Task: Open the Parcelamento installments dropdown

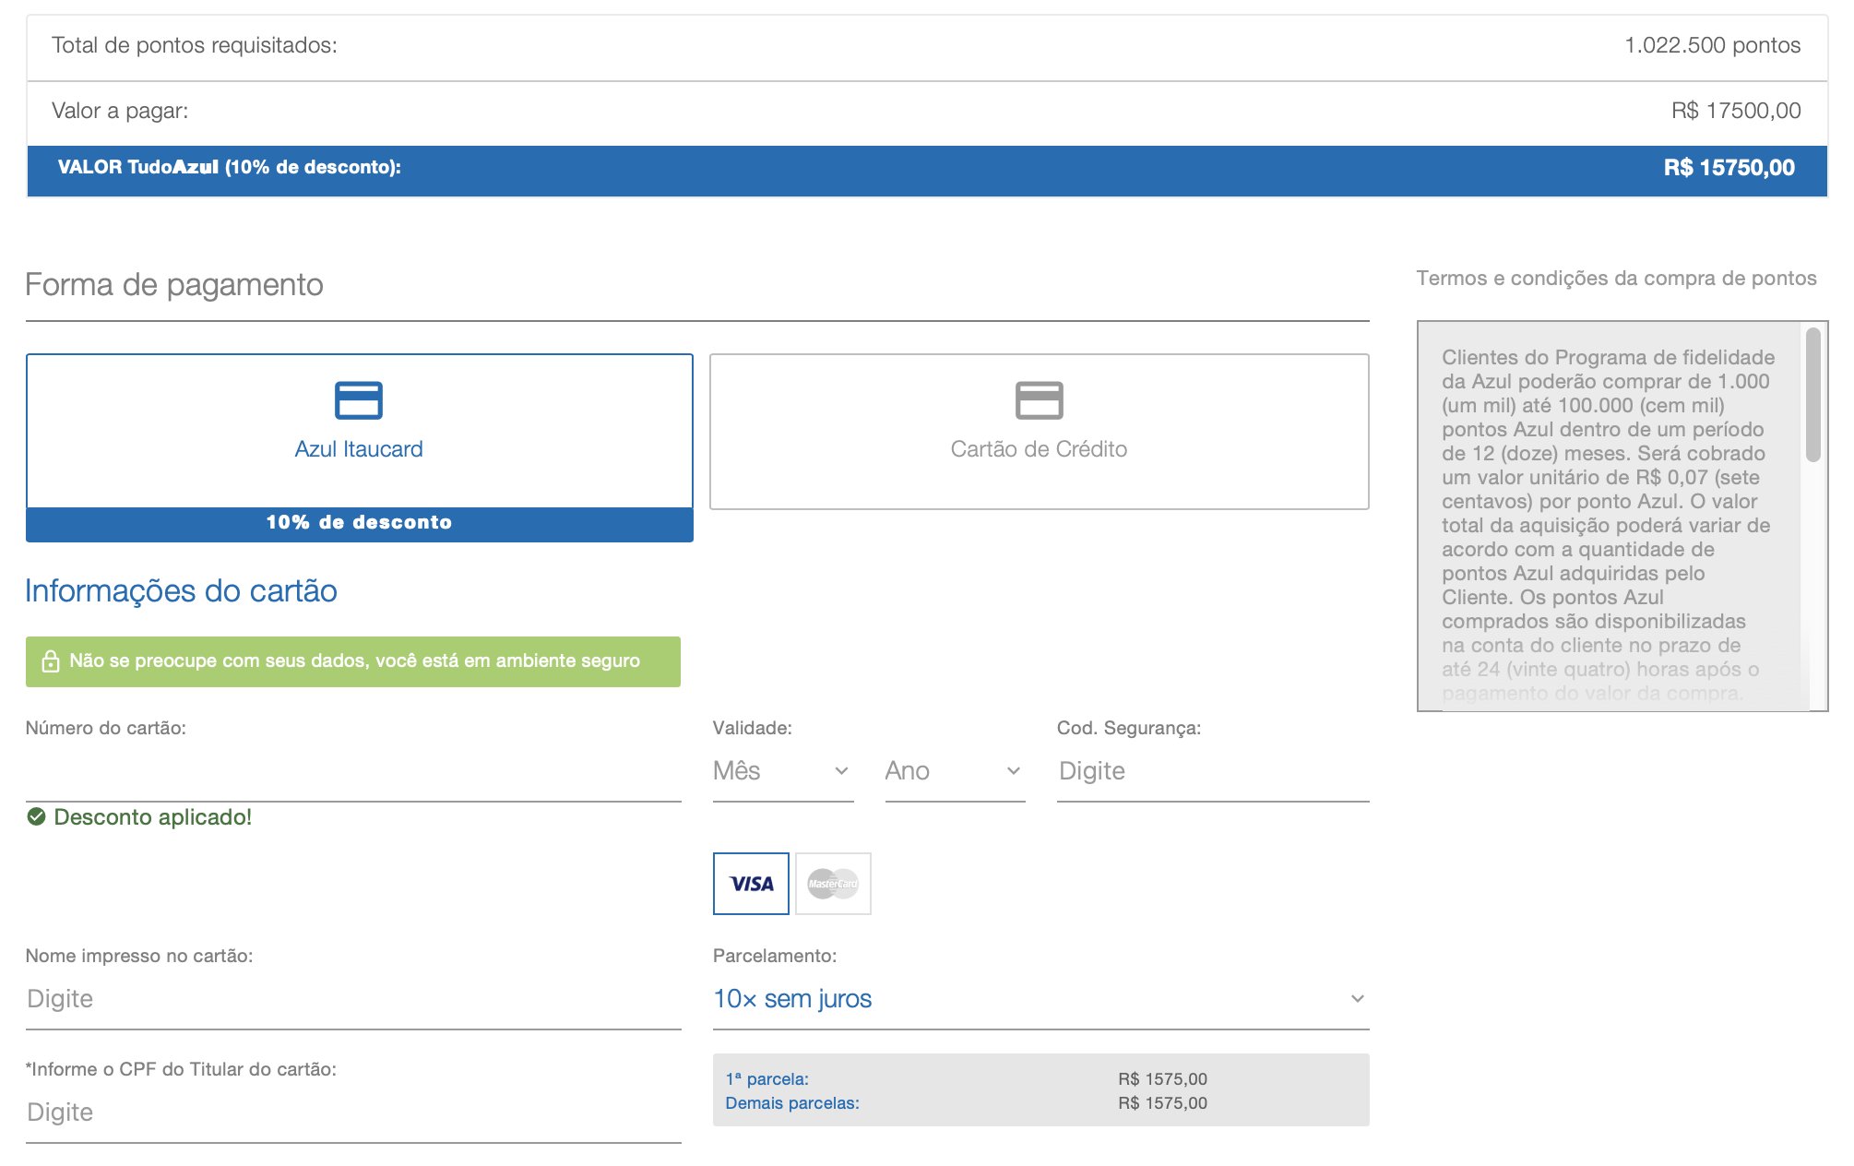Action: pyautogui.click(x=1040, y=999)
